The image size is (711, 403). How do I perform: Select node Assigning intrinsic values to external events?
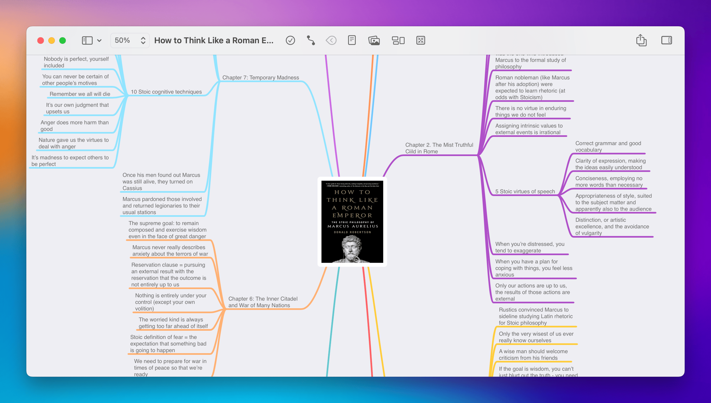529,129
